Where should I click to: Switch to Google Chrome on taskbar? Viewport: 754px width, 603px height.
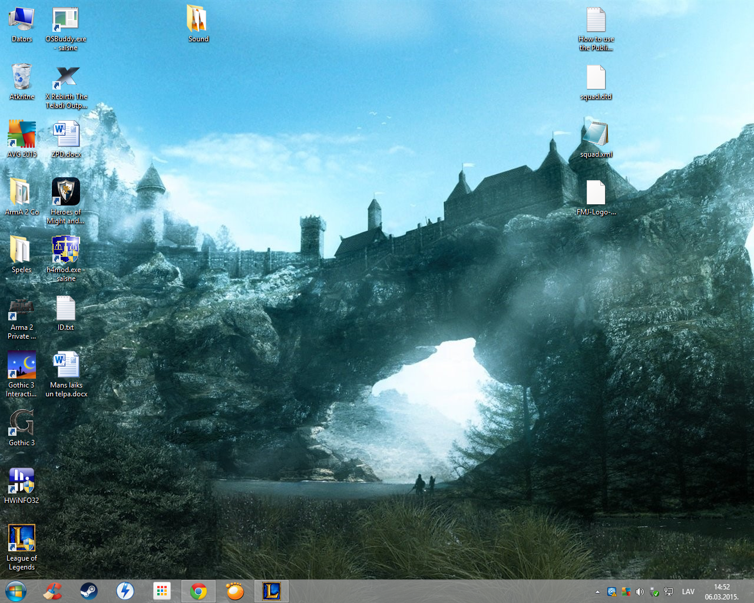click(x=199, y=591)
